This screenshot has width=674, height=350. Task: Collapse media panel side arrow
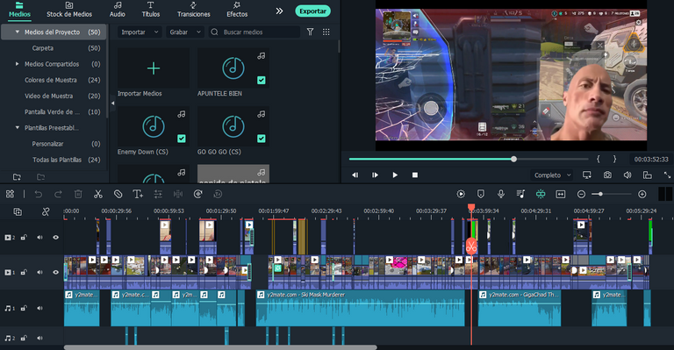pos(112,103)
